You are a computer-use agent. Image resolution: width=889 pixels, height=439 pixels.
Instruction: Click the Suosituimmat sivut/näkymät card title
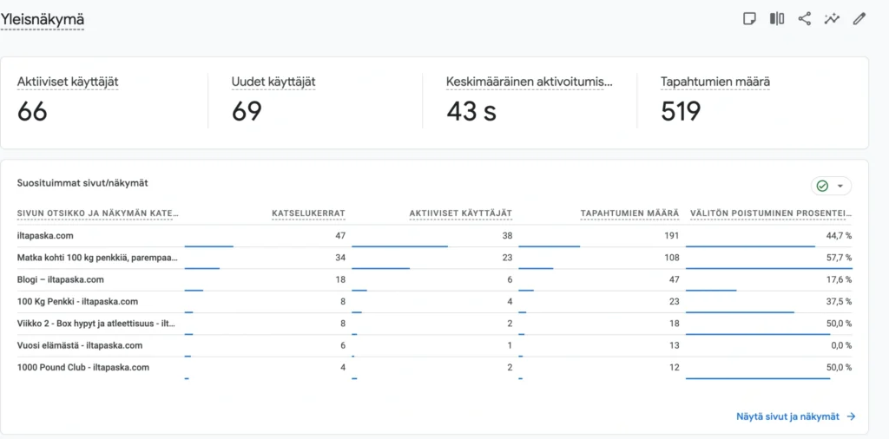pos(82,183)
